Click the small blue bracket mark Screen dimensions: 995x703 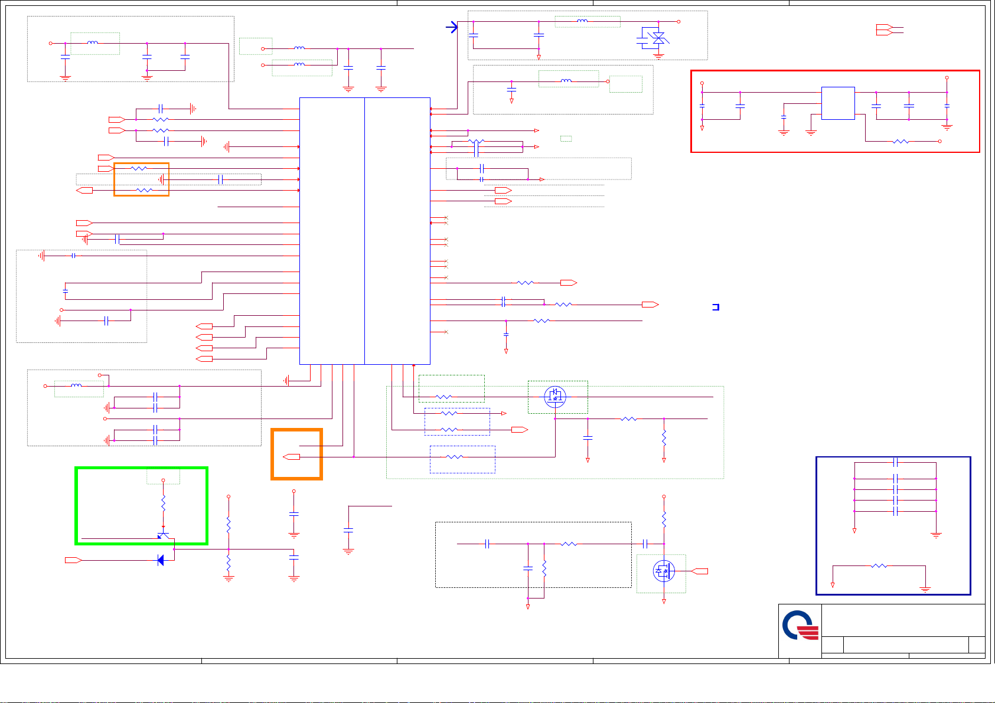click(x=716, y=307)
